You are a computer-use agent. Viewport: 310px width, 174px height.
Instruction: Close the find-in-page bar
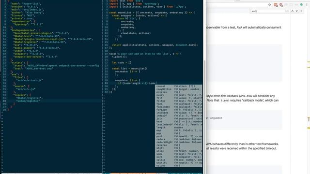[x=301, y=11]
